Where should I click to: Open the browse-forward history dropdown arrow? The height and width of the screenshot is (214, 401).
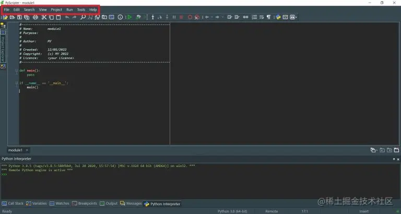click(x=222, y=17)
